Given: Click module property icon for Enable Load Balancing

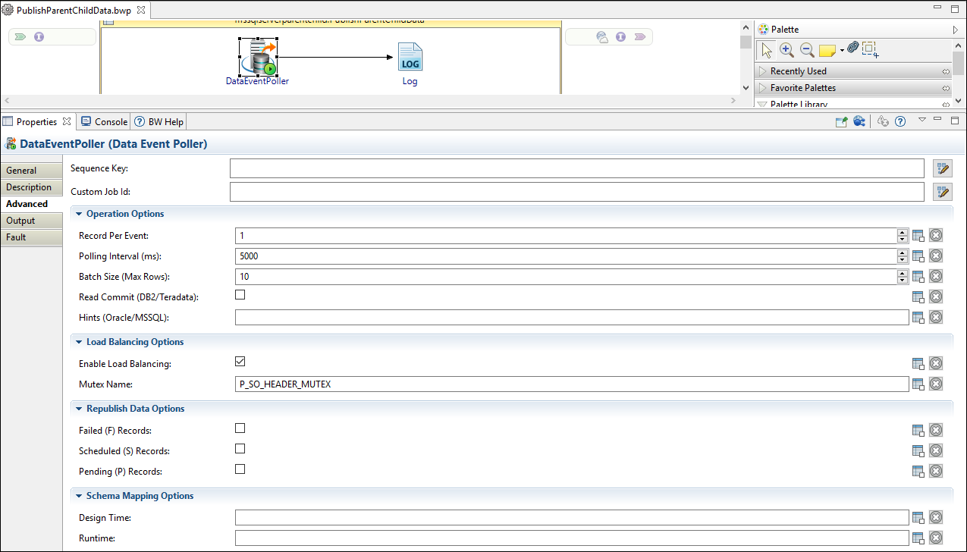Looking at the screenshot, I should pos(918,364).
